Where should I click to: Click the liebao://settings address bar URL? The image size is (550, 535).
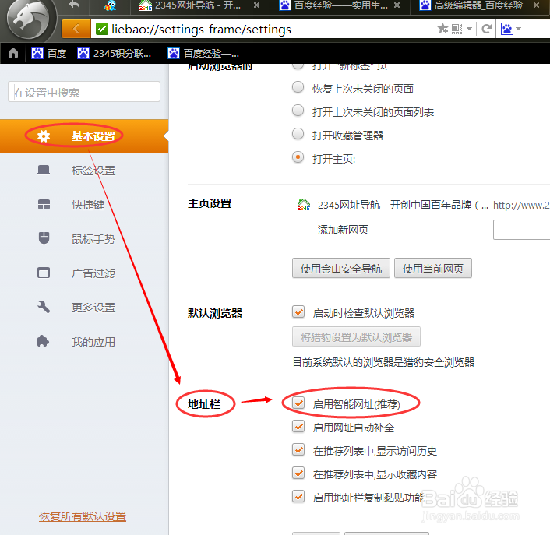click(201, 30)
